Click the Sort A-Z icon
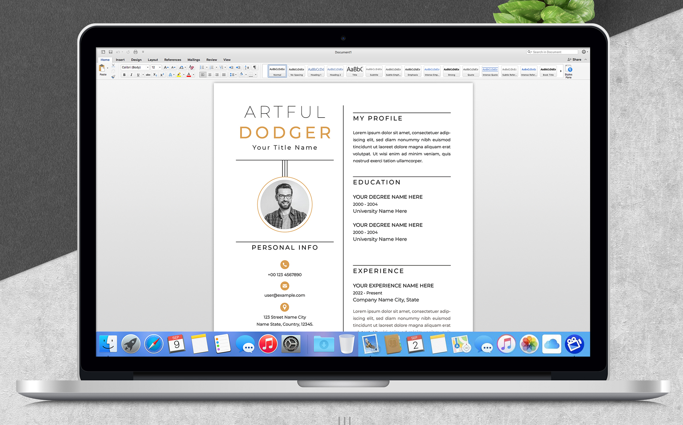 click(247, 67)
